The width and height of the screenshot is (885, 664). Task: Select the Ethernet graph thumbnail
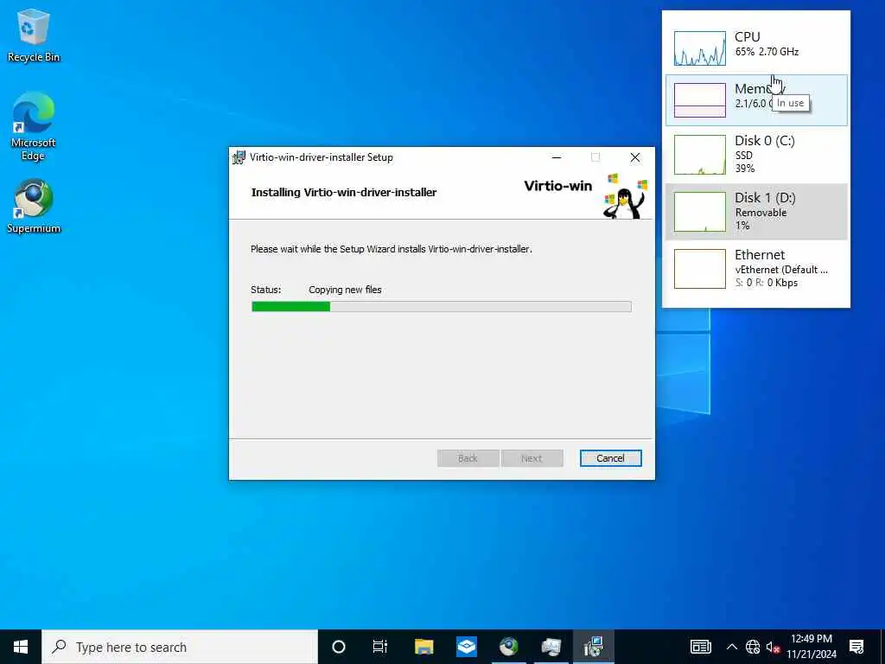click(x=700, y=269)
